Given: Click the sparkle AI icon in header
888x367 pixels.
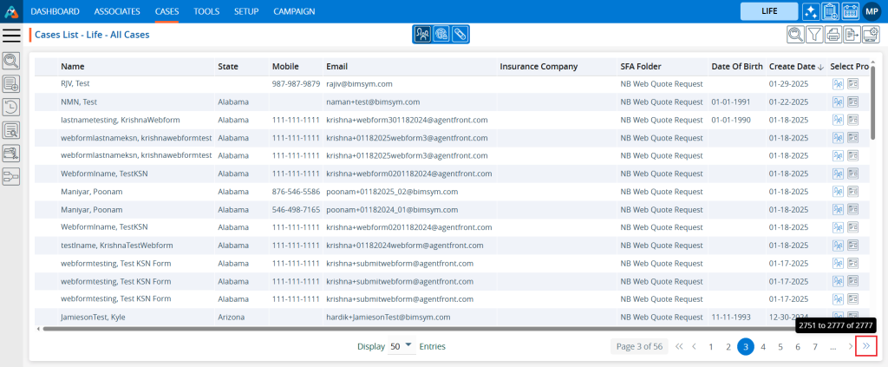Looking at the screenshot, I should click(811, 11).
